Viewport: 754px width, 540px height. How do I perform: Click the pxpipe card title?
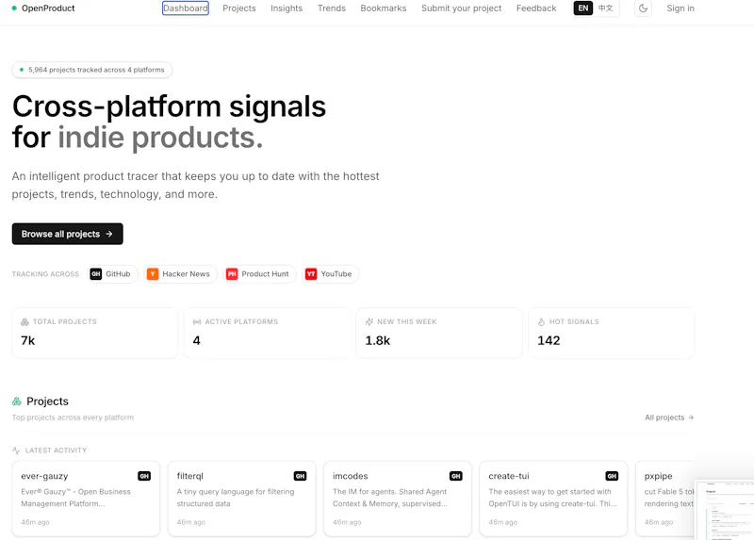click(x=658, y=476)
